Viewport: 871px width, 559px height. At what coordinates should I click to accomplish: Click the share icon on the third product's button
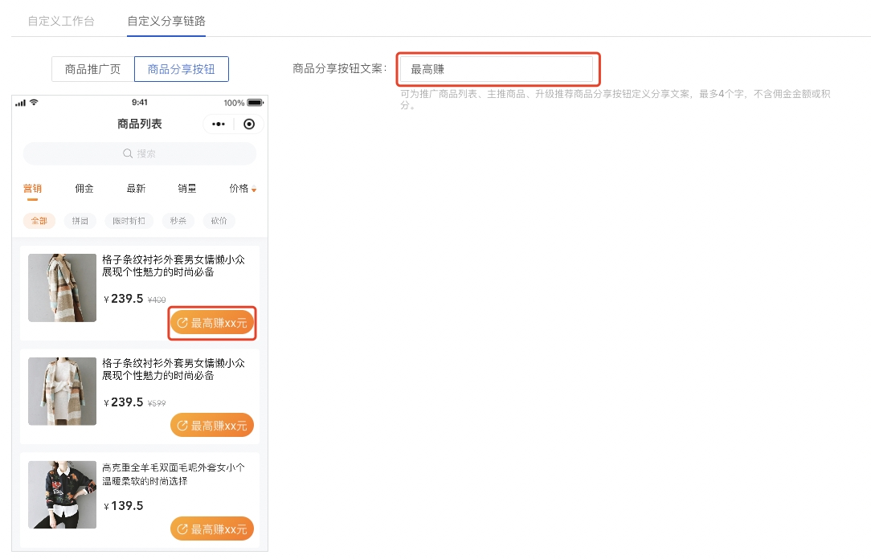coord(182,529)
